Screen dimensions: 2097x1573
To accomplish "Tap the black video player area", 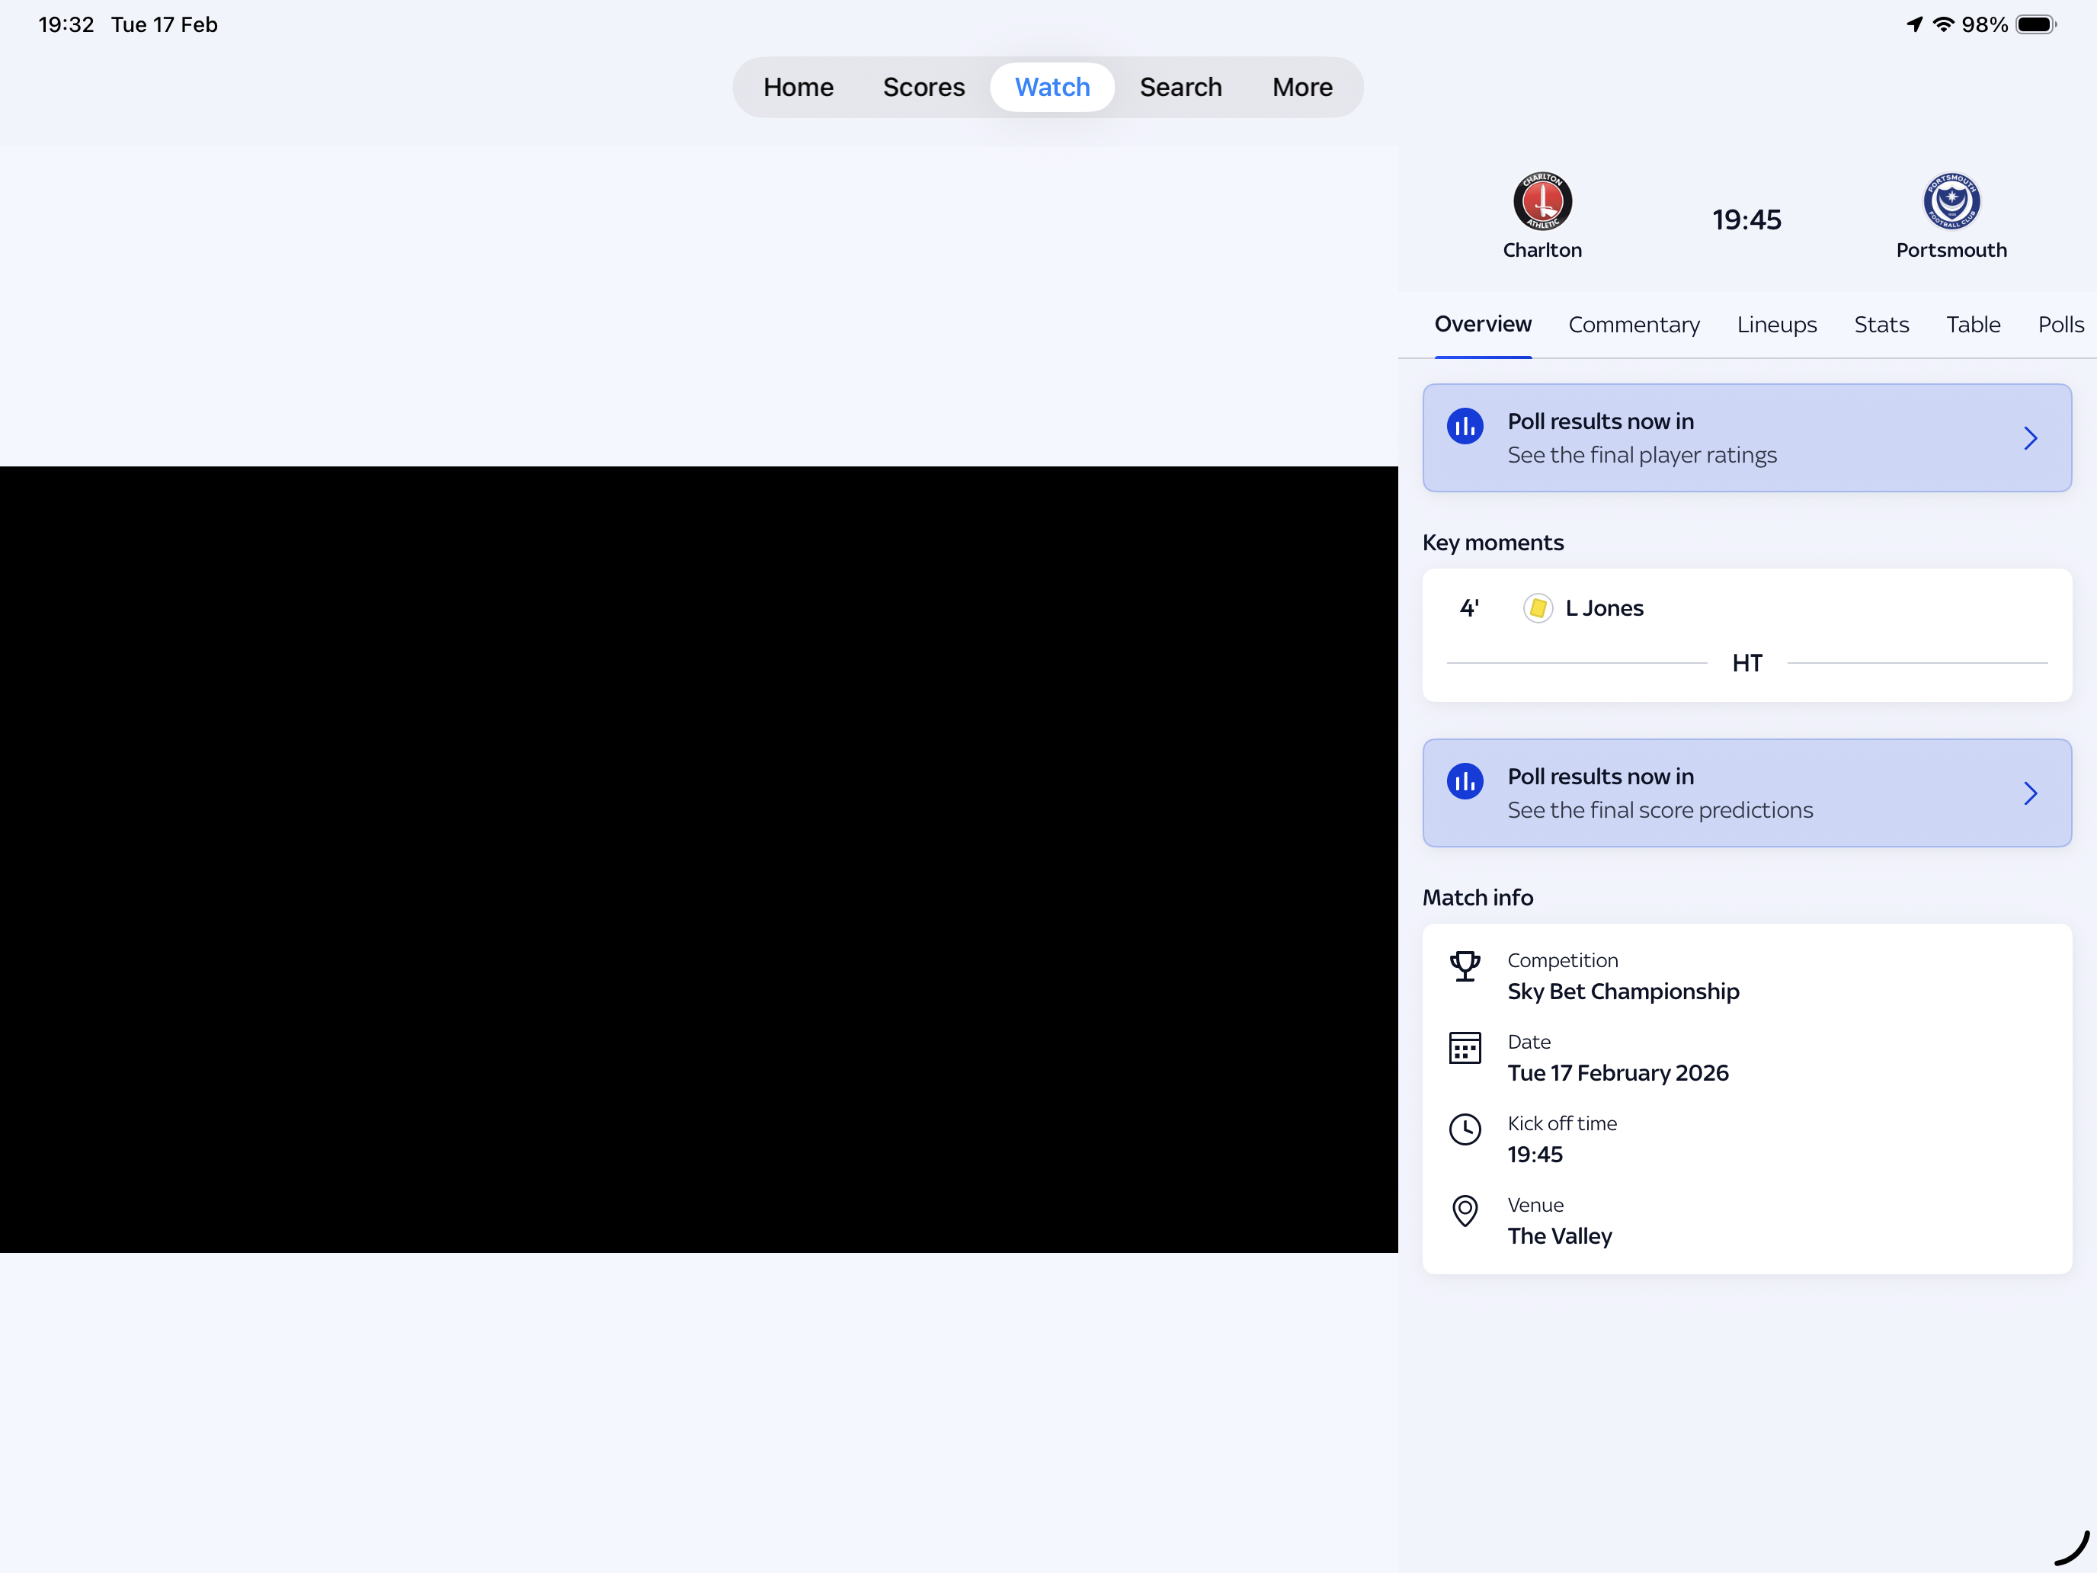I will point(699,859).
